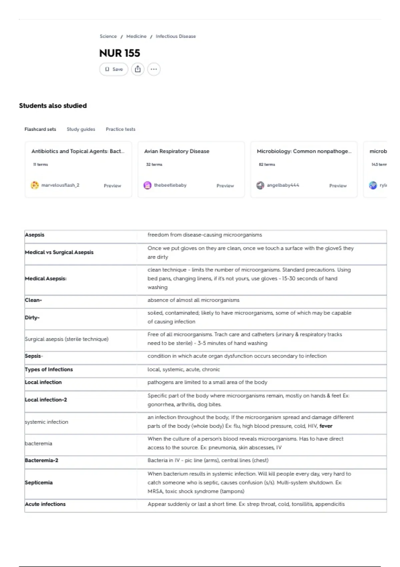Image resolution: width=400 pixels, height=567 pixels.
Task: Open the Avian Respiratory Disease card title
Action: pos(177,151)
